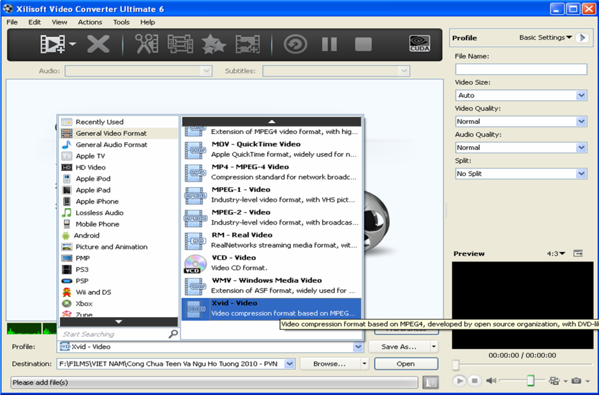Click the Browse... button

click(329, 364)
